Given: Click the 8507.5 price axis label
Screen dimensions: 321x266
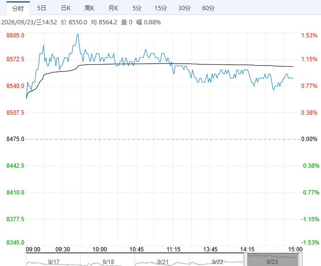Looking at the screenshot, I should 15,112.
